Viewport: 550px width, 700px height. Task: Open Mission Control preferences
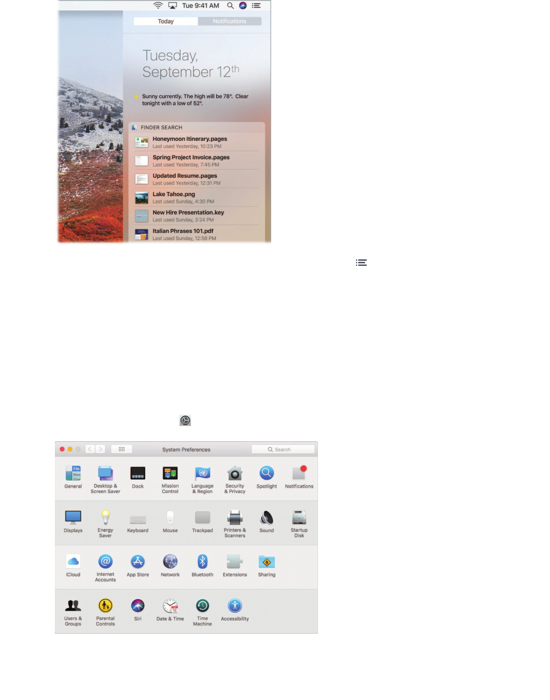tap(170, 480)
